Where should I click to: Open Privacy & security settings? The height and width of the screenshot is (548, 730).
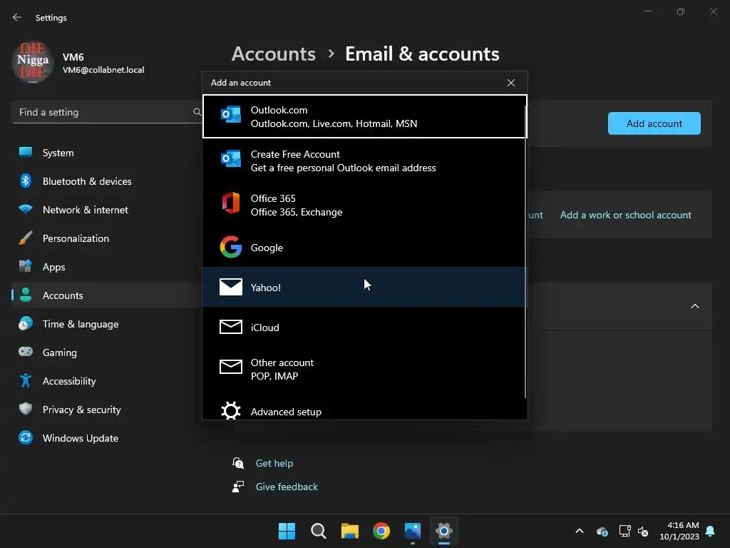pos(107,410)
